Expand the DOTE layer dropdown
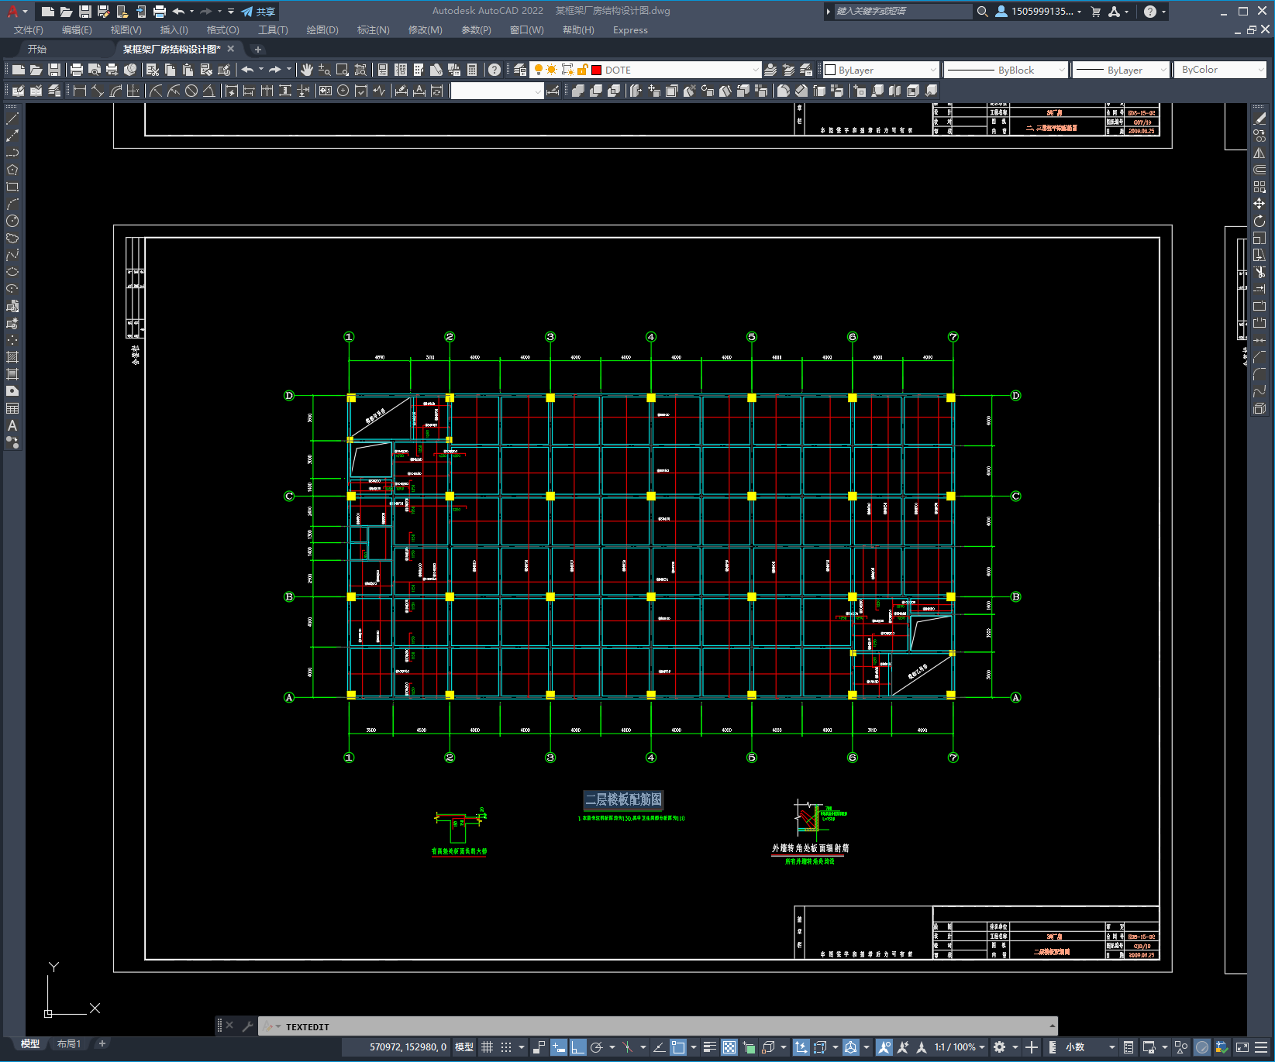This screenshot has height=1062, width=1275. [755, 70]
